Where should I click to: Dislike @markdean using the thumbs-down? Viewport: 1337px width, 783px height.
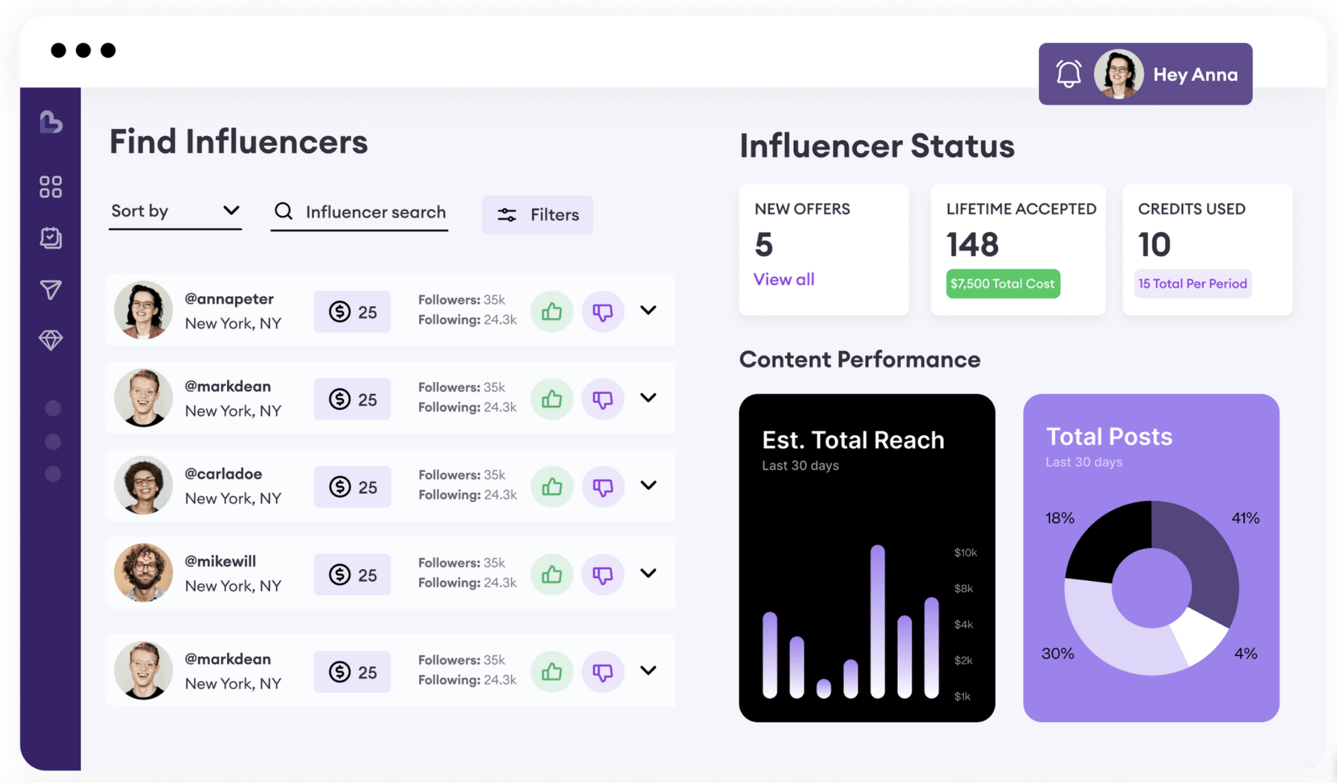(x=602, y=398)
